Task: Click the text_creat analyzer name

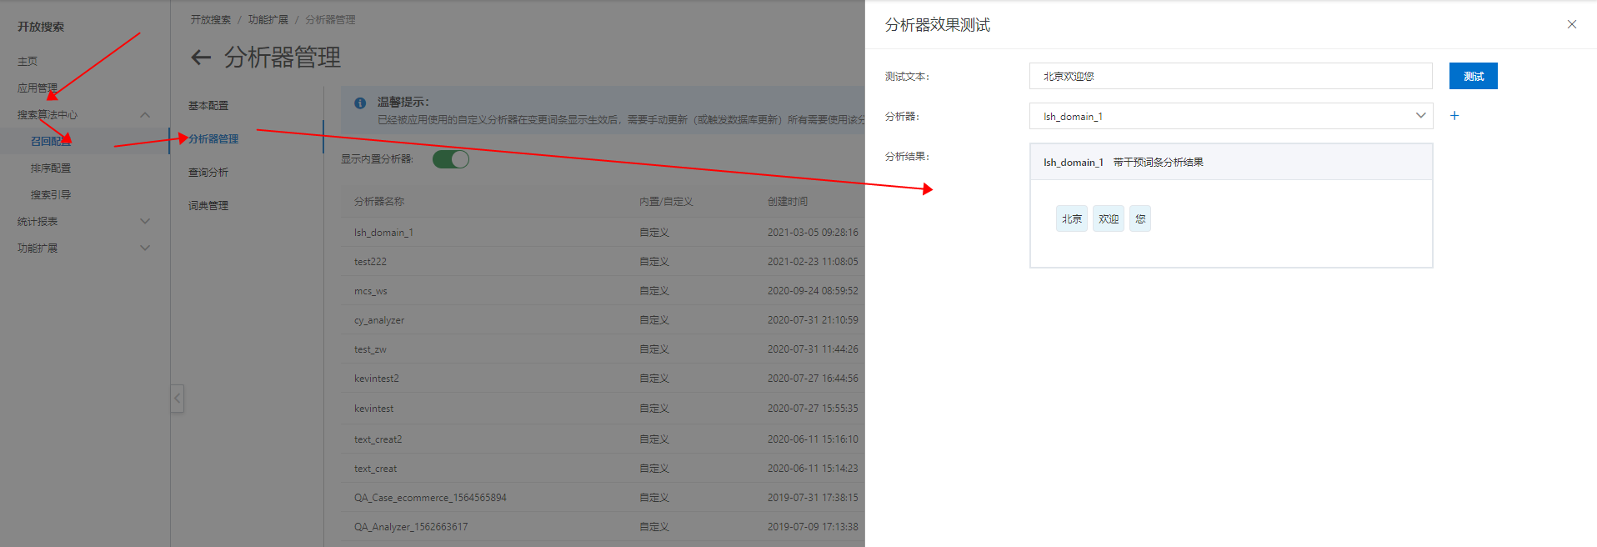Action: [x=375, y=469]
